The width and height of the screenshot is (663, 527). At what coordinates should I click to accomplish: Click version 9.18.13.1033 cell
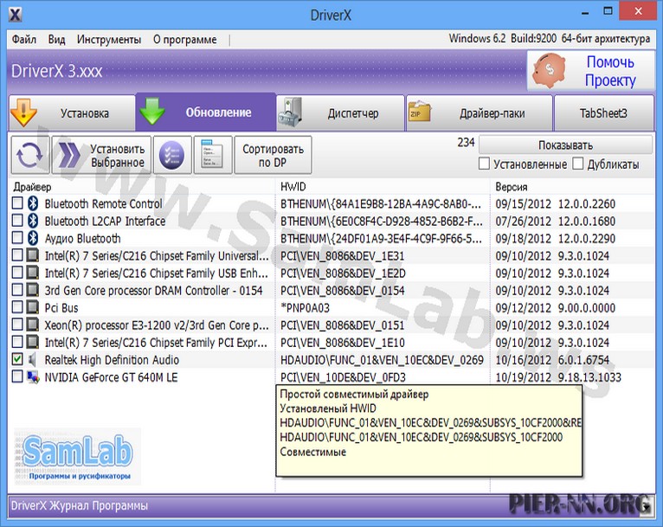[589, 377]
